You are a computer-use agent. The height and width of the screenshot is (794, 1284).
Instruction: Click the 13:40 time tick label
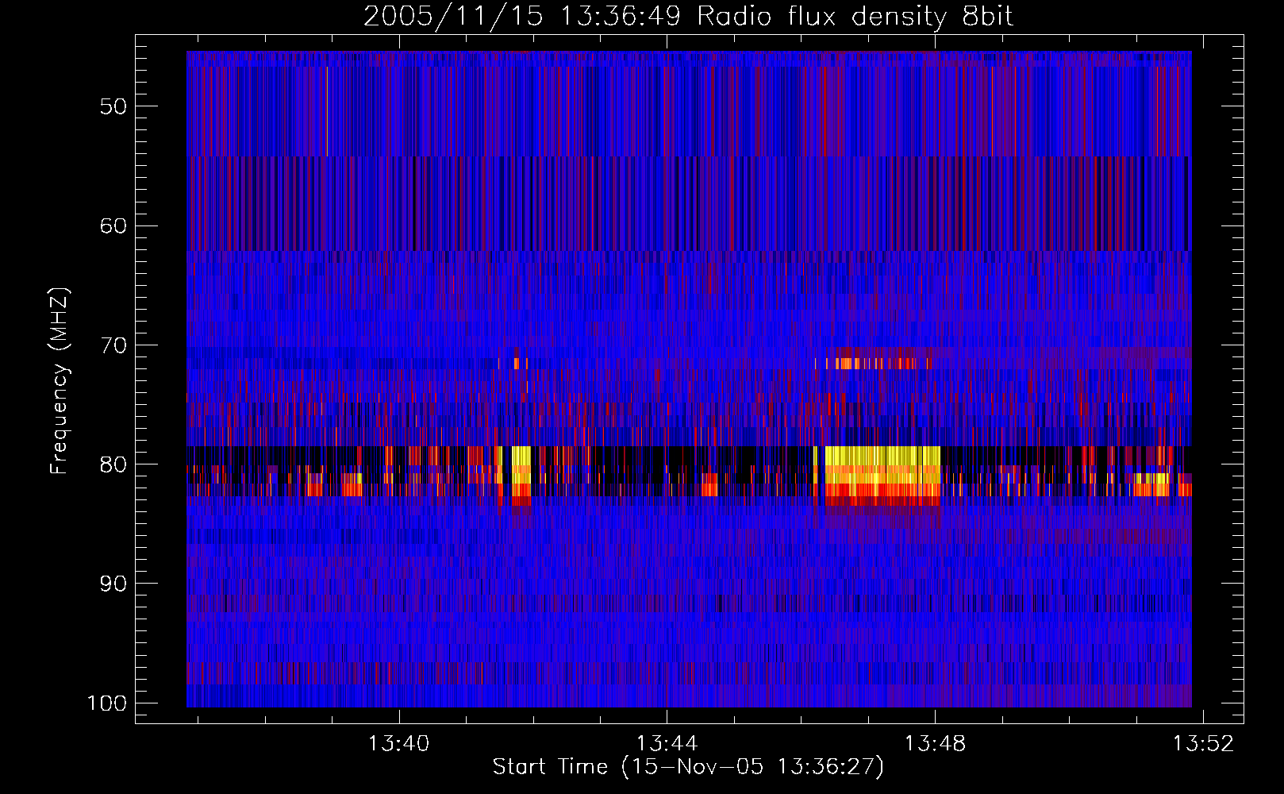[398, 744]
